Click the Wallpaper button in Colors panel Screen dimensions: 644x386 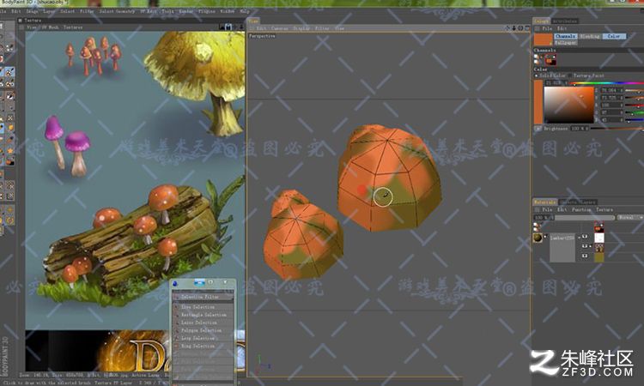[565, 43]
